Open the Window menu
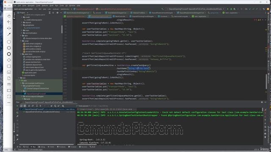The image size is (271, 152). [72, 5]
